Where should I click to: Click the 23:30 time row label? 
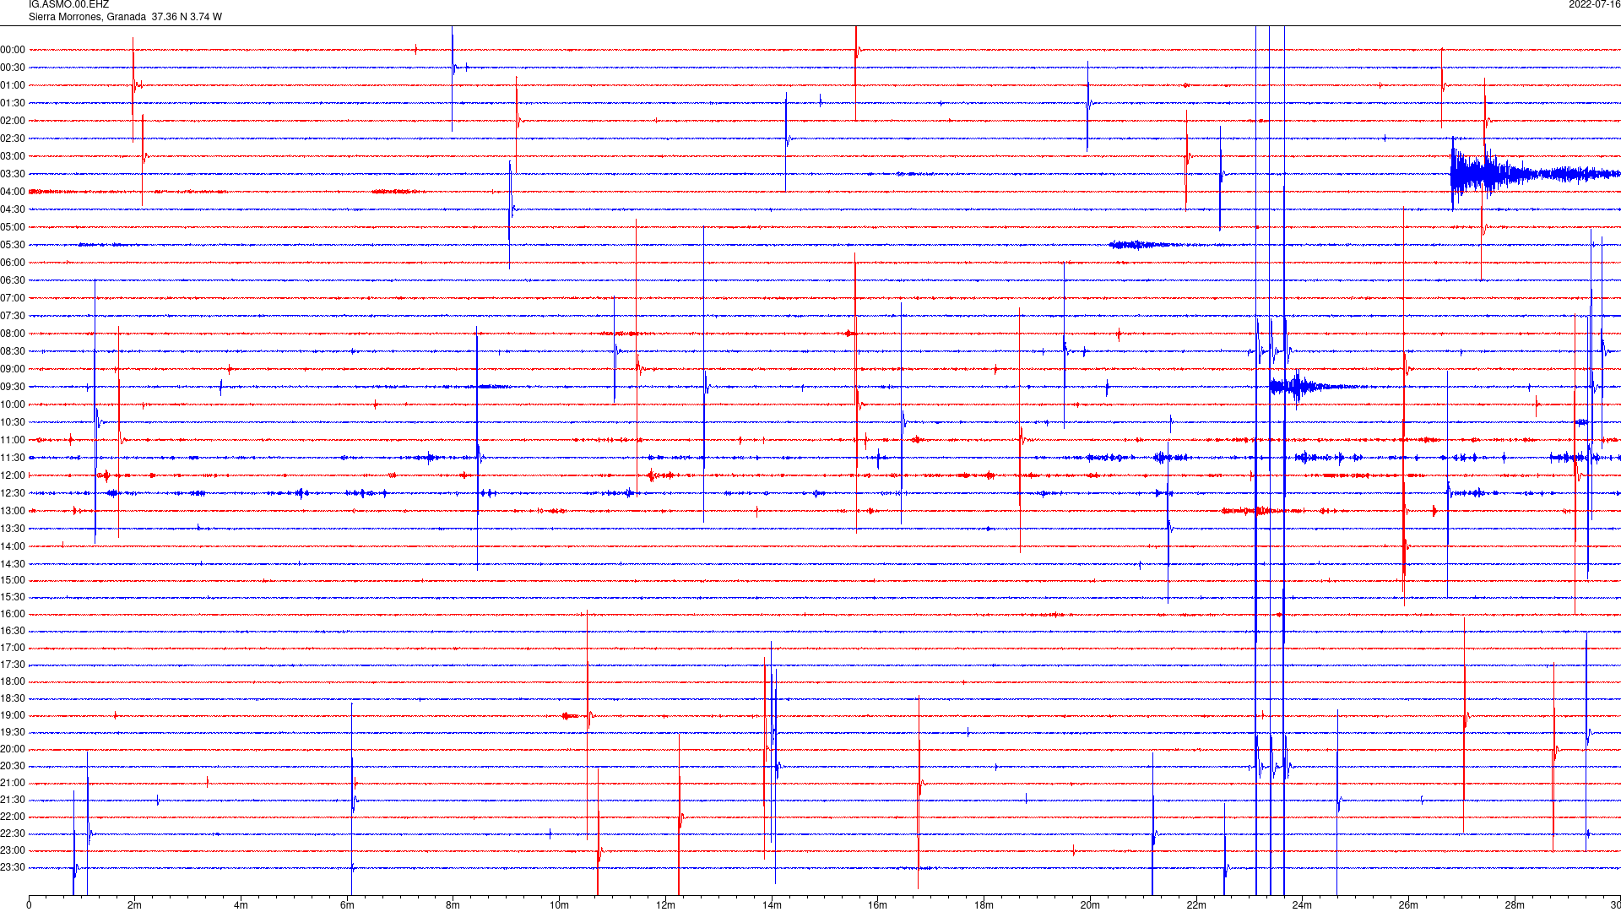(13, 867)
